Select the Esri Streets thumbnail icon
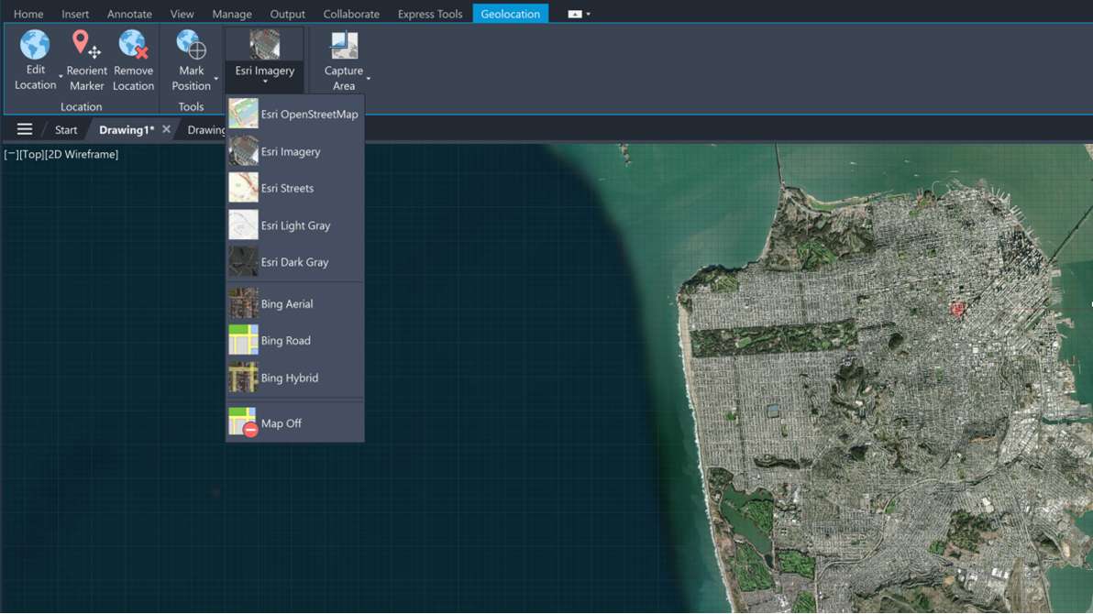Viewport: 1093px width, 614px height. [x=243, y=188]
